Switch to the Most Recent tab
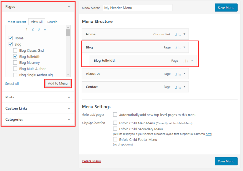This screenshot has height=171, width=243. [x=17, y=22]
